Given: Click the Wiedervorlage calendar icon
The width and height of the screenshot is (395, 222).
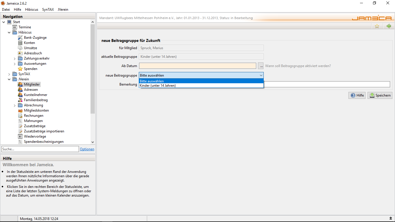Looking at the screenshot, I should [20, 136].
